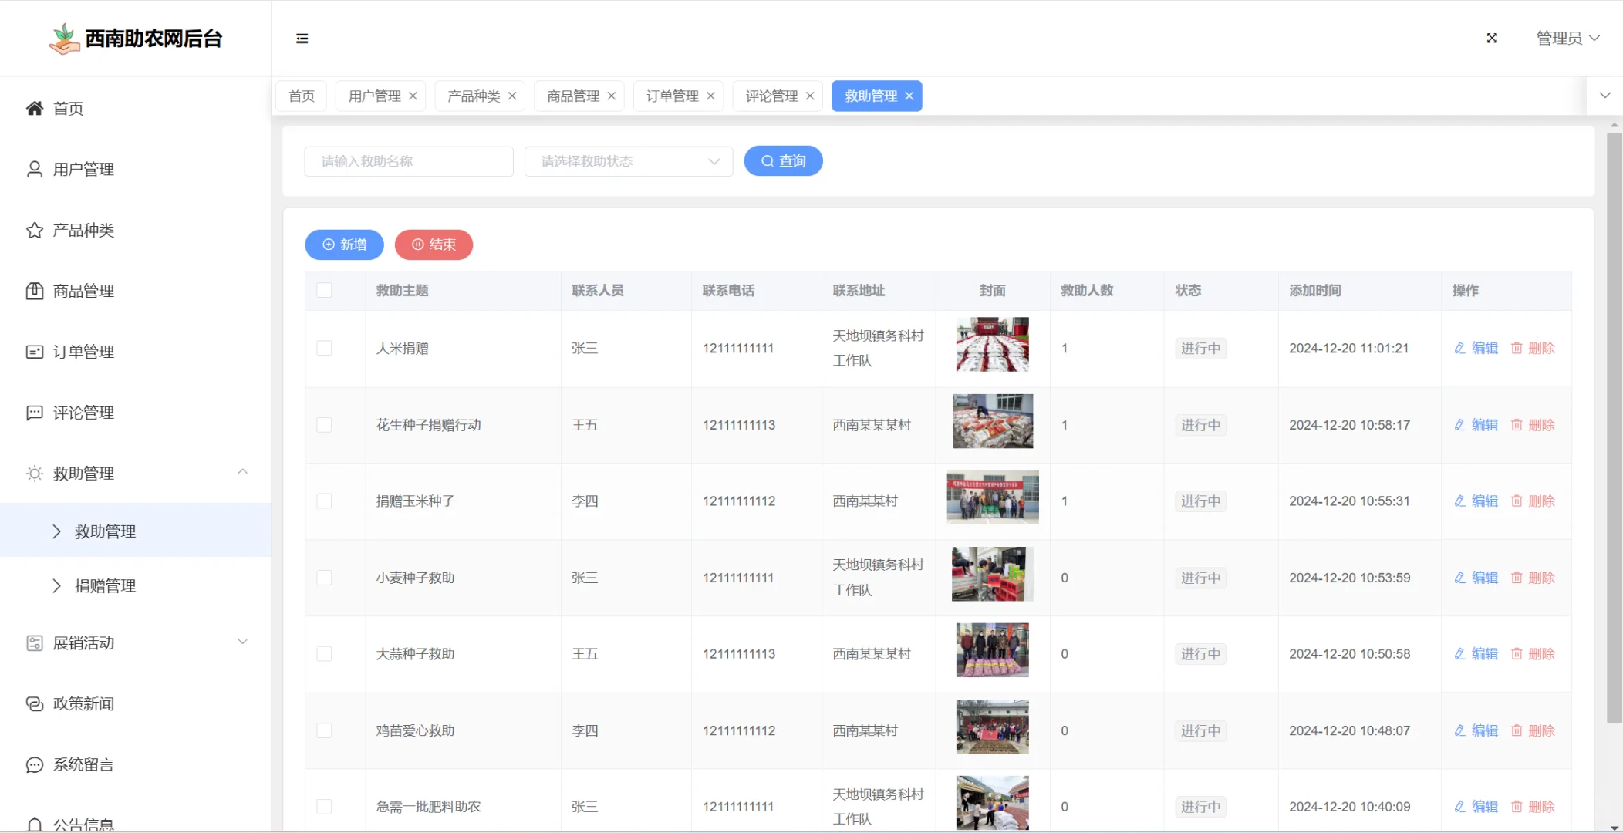The width and height of the screenshot is (1623, 833).
Task: Open the 花生种子捐赠行动 cover thumbnail
Action: click(992, 422)
